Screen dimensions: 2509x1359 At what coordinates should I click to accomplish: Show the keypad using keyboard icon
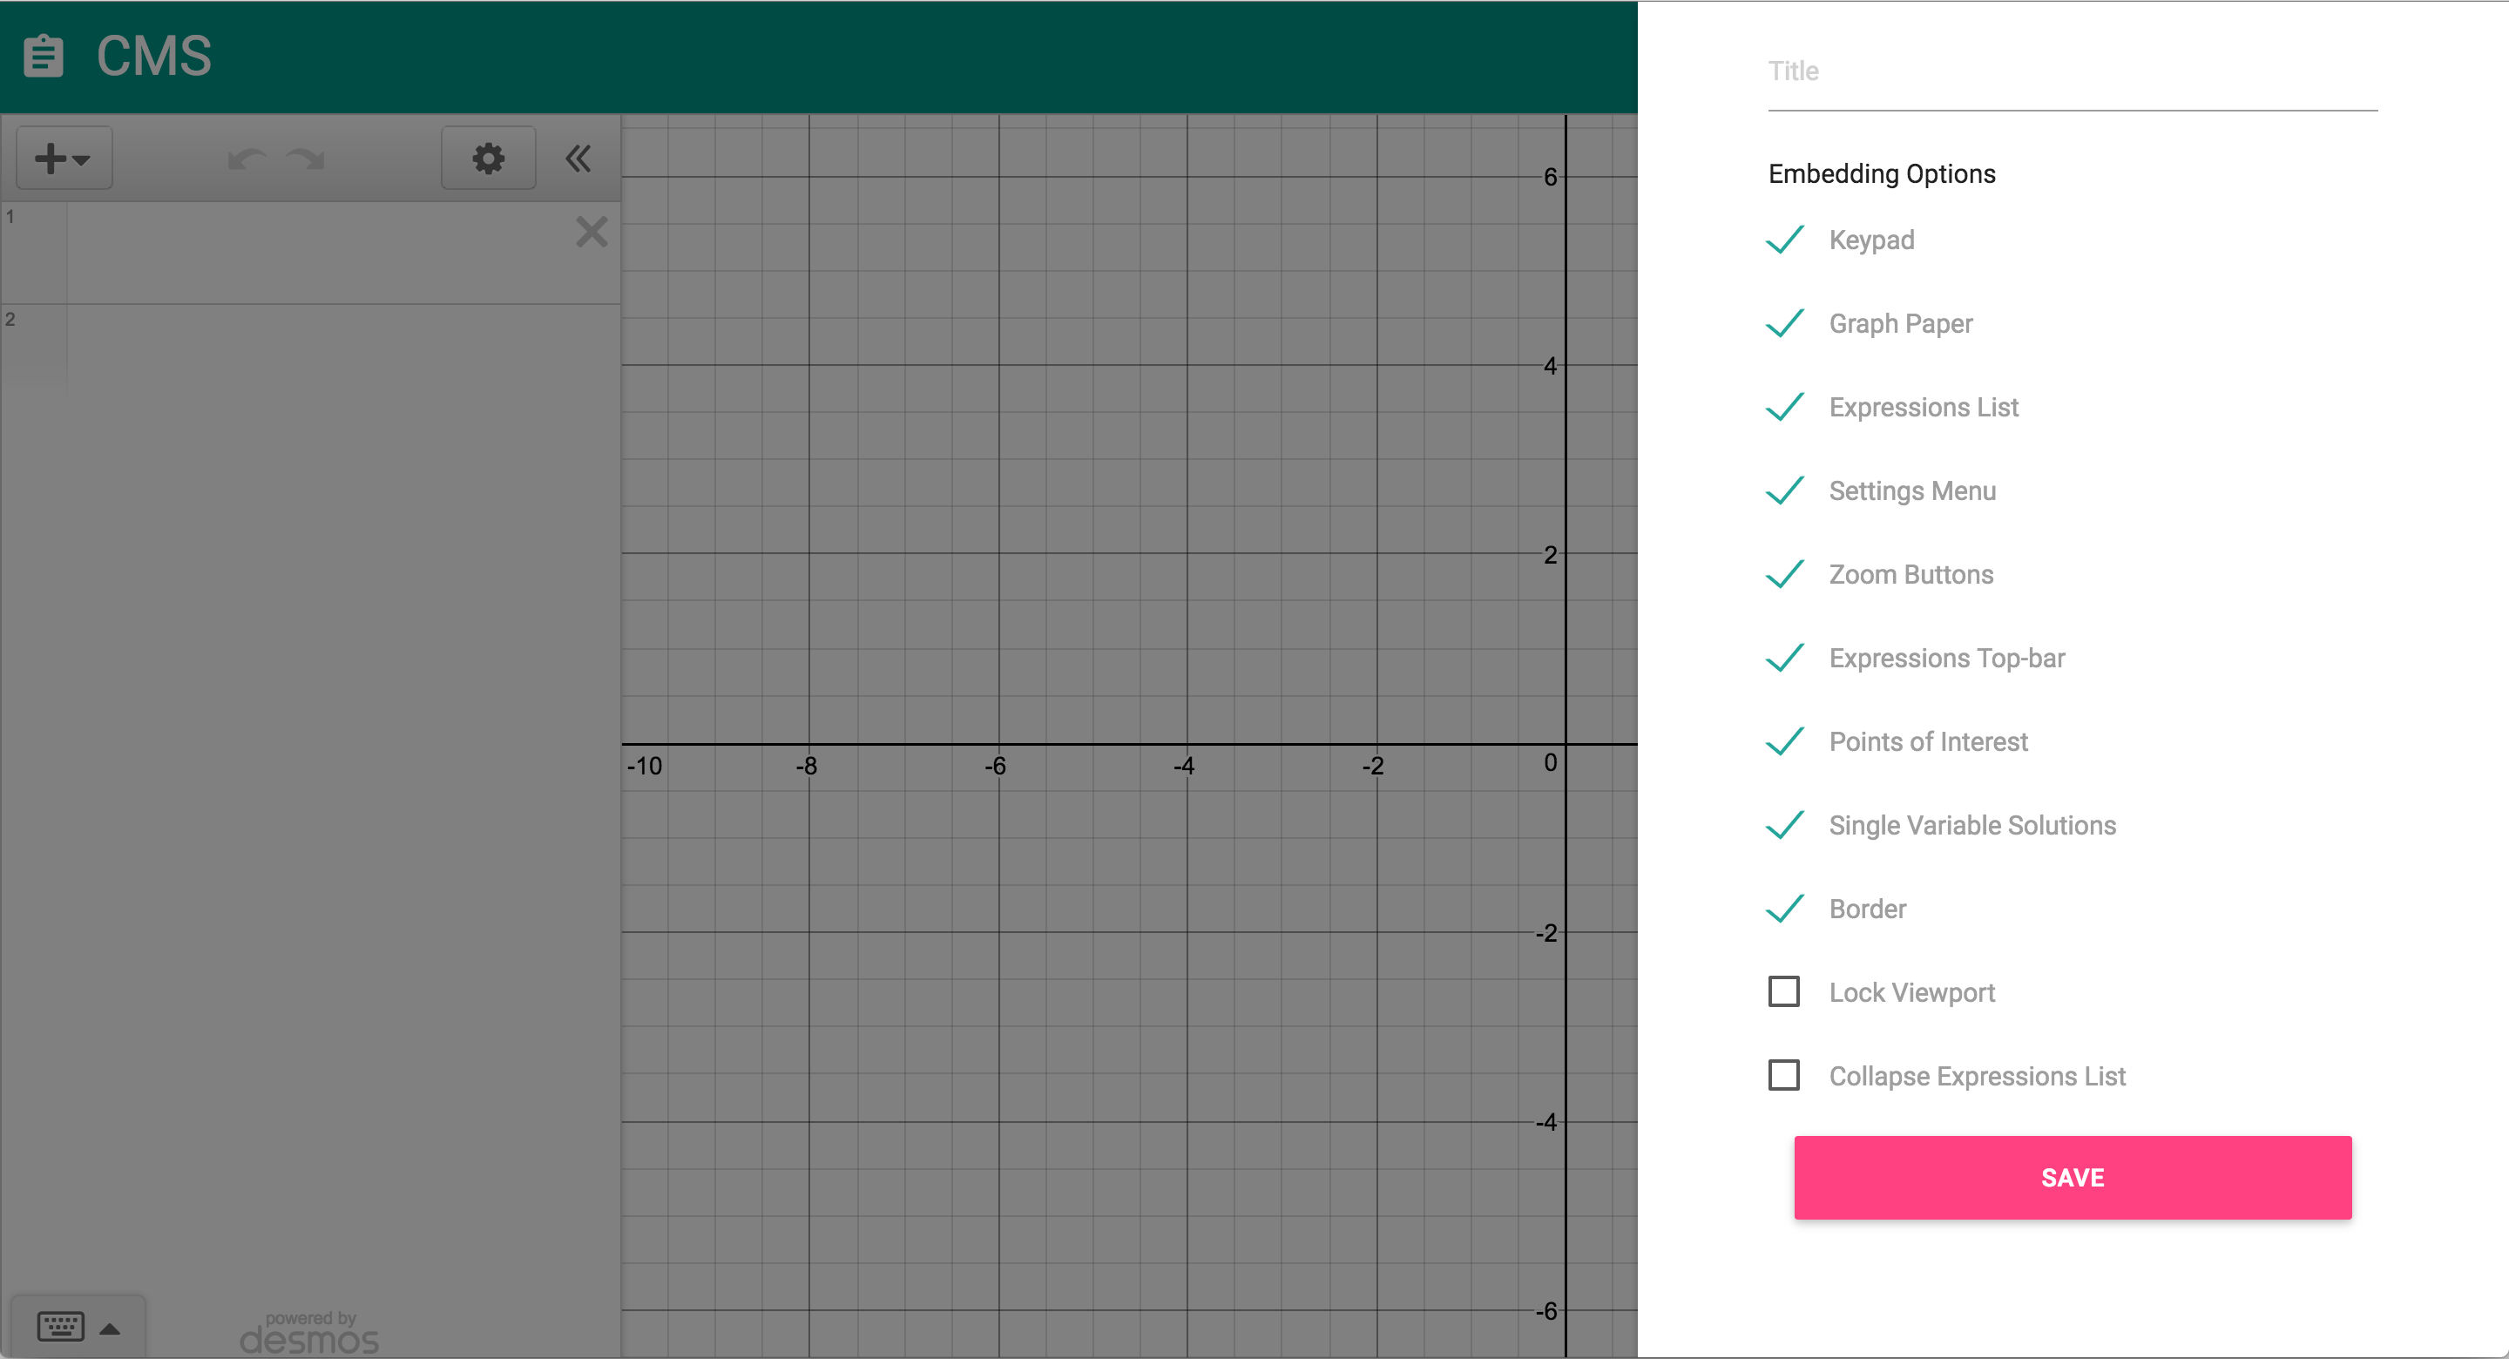60,1326
